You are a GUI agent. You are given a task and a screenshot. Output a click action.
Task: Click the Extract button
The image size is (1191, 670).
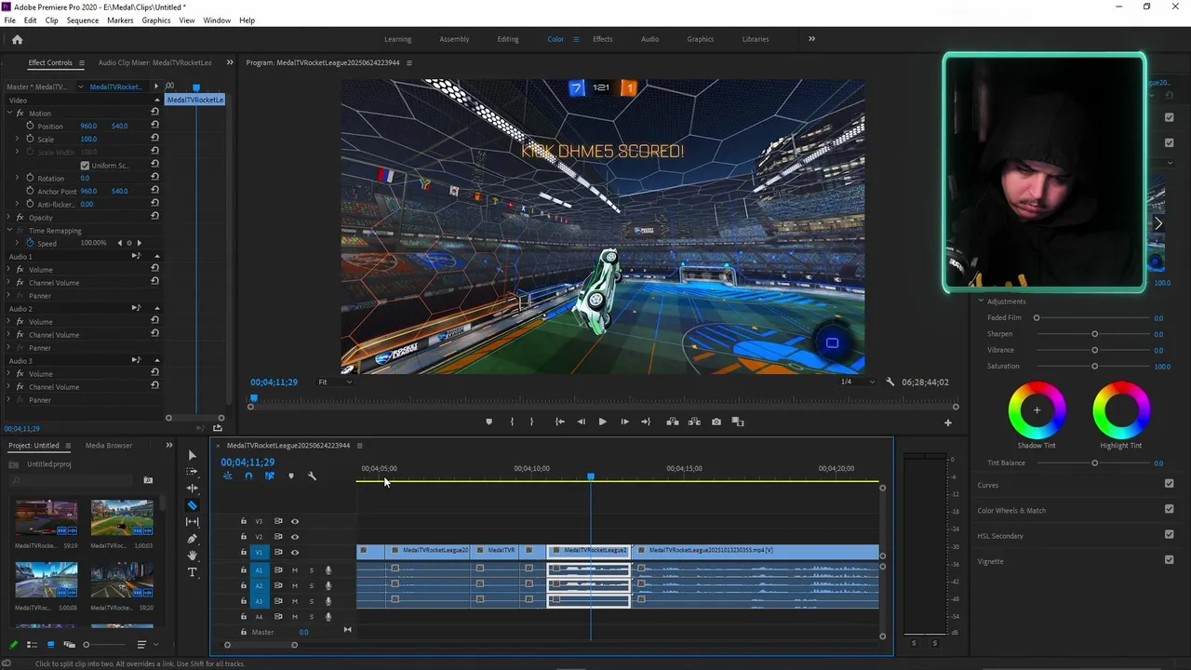pos(694,422)
